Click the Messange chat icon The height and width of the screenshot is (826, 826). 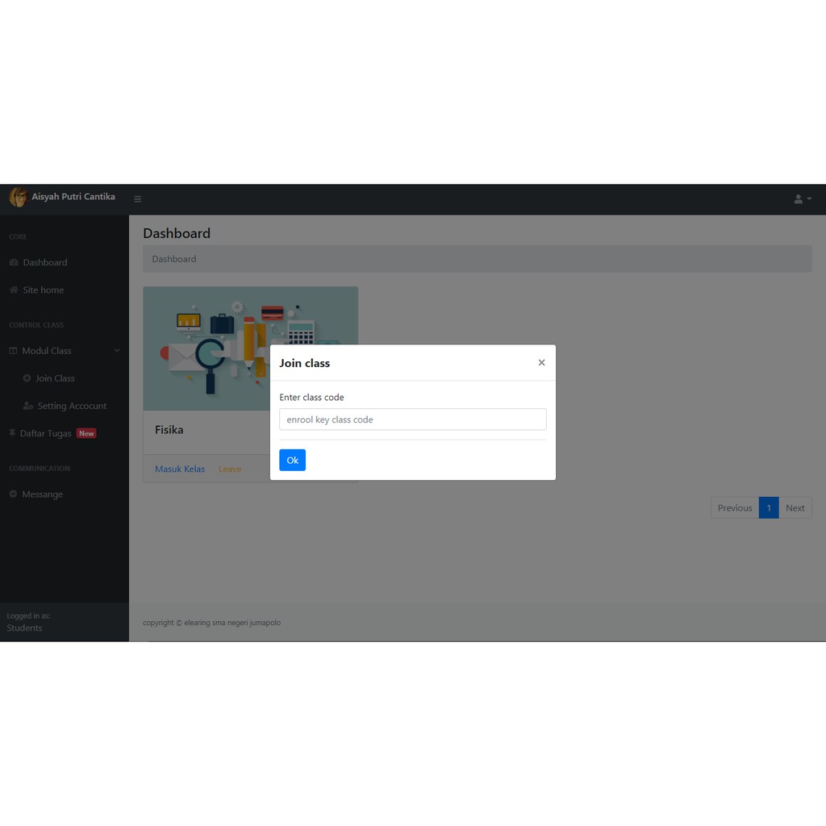[x=13, y=494]
